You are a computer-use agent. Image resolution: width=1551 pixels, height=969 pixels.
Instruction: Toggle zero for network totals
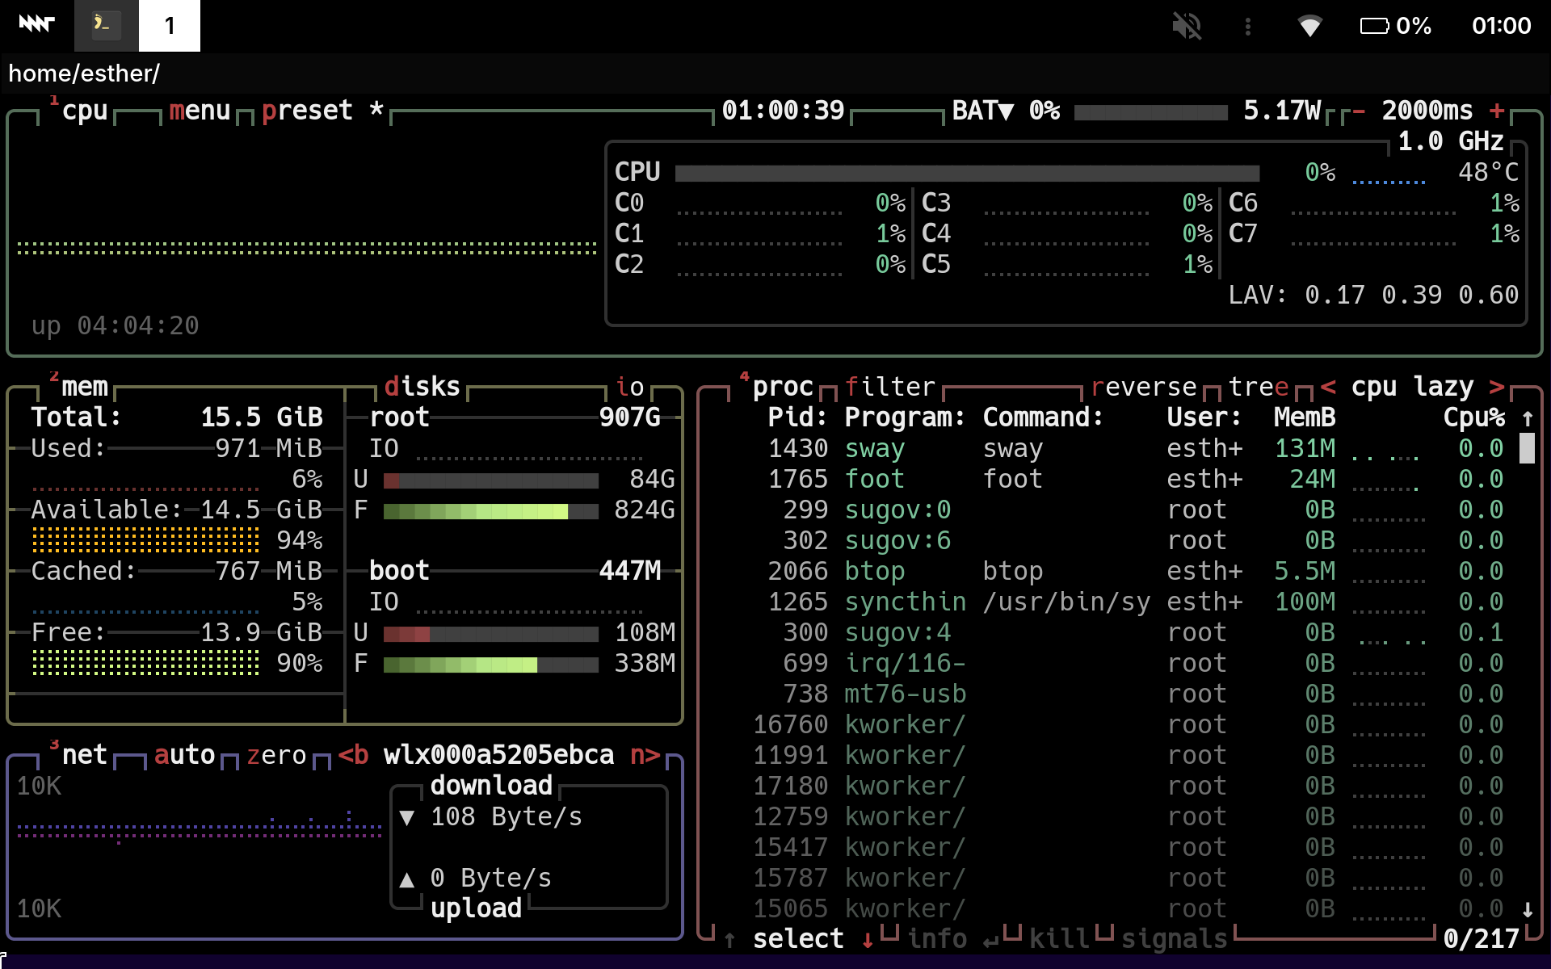click(x=277, y=755)
